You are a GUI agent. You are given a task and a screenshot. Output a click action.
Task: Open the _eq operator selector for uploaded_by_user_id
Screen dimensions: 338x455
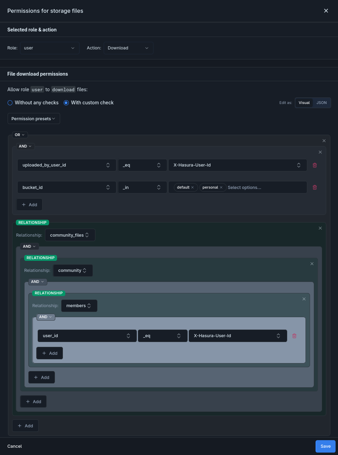pos(142,165)
